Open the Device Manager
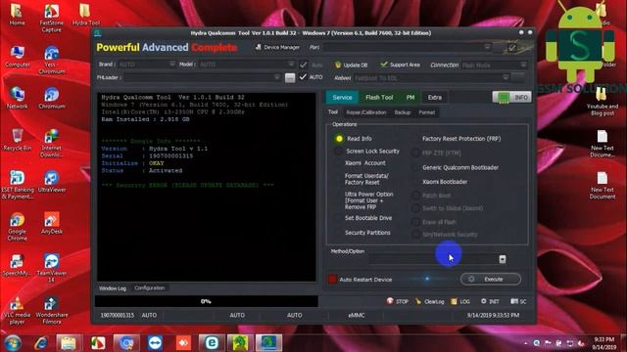Image resolution: width=627 pixels, height=352 pixels. (x=277, y=47)
